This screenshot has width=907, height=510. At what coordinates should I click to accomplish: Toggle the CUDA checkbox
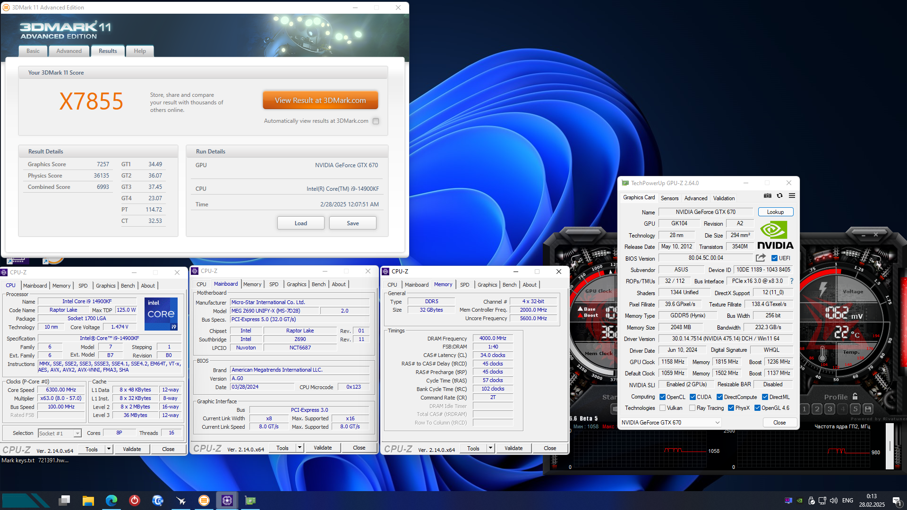pyautogui.click(x=693, y=397)
